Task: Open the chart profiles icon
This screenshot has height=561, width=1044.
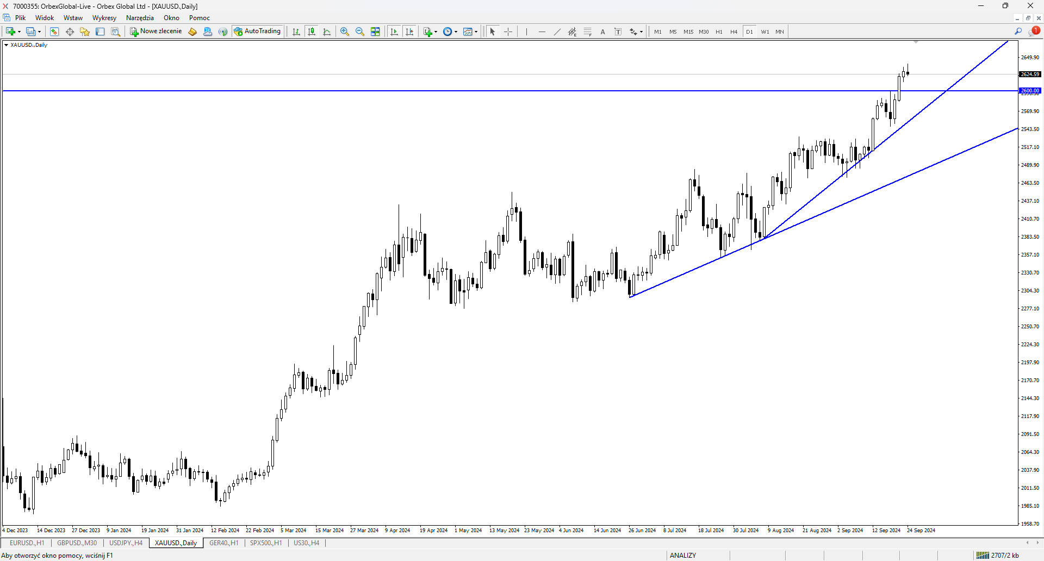Action: (31, 32)
